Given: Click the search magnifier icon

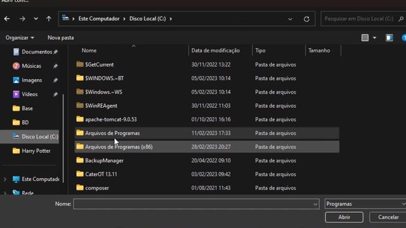Looking at the screenshot, I should [401, 18].
